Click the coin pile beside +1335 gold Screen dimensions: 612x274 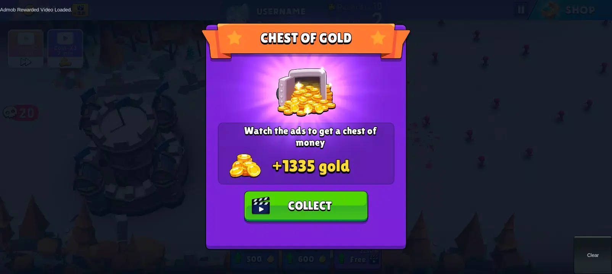point(245,166)
